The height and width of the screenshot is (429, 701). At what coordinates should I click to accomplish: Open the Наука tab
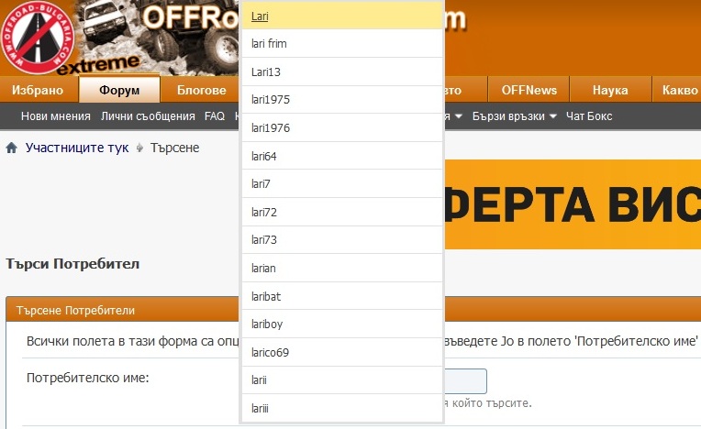[x=610, y=90]
